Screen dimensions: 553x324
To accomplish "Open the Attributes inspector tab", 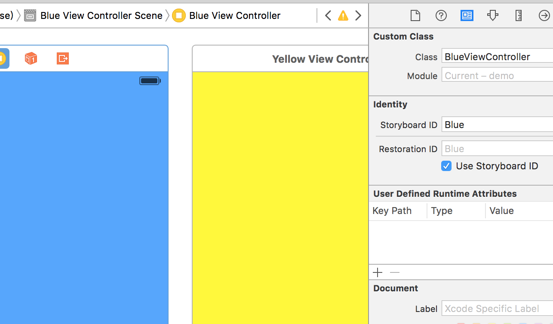I will click(493, 16).
